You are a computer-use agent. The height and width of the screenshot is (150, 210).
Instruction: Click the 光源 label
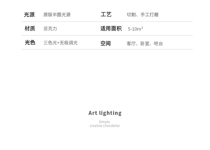pyautogui.click(x=29, y=15)
